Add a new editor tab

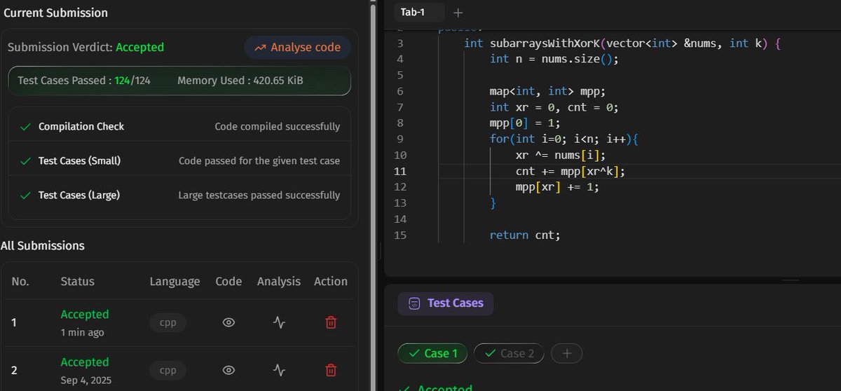coord(458,13)
